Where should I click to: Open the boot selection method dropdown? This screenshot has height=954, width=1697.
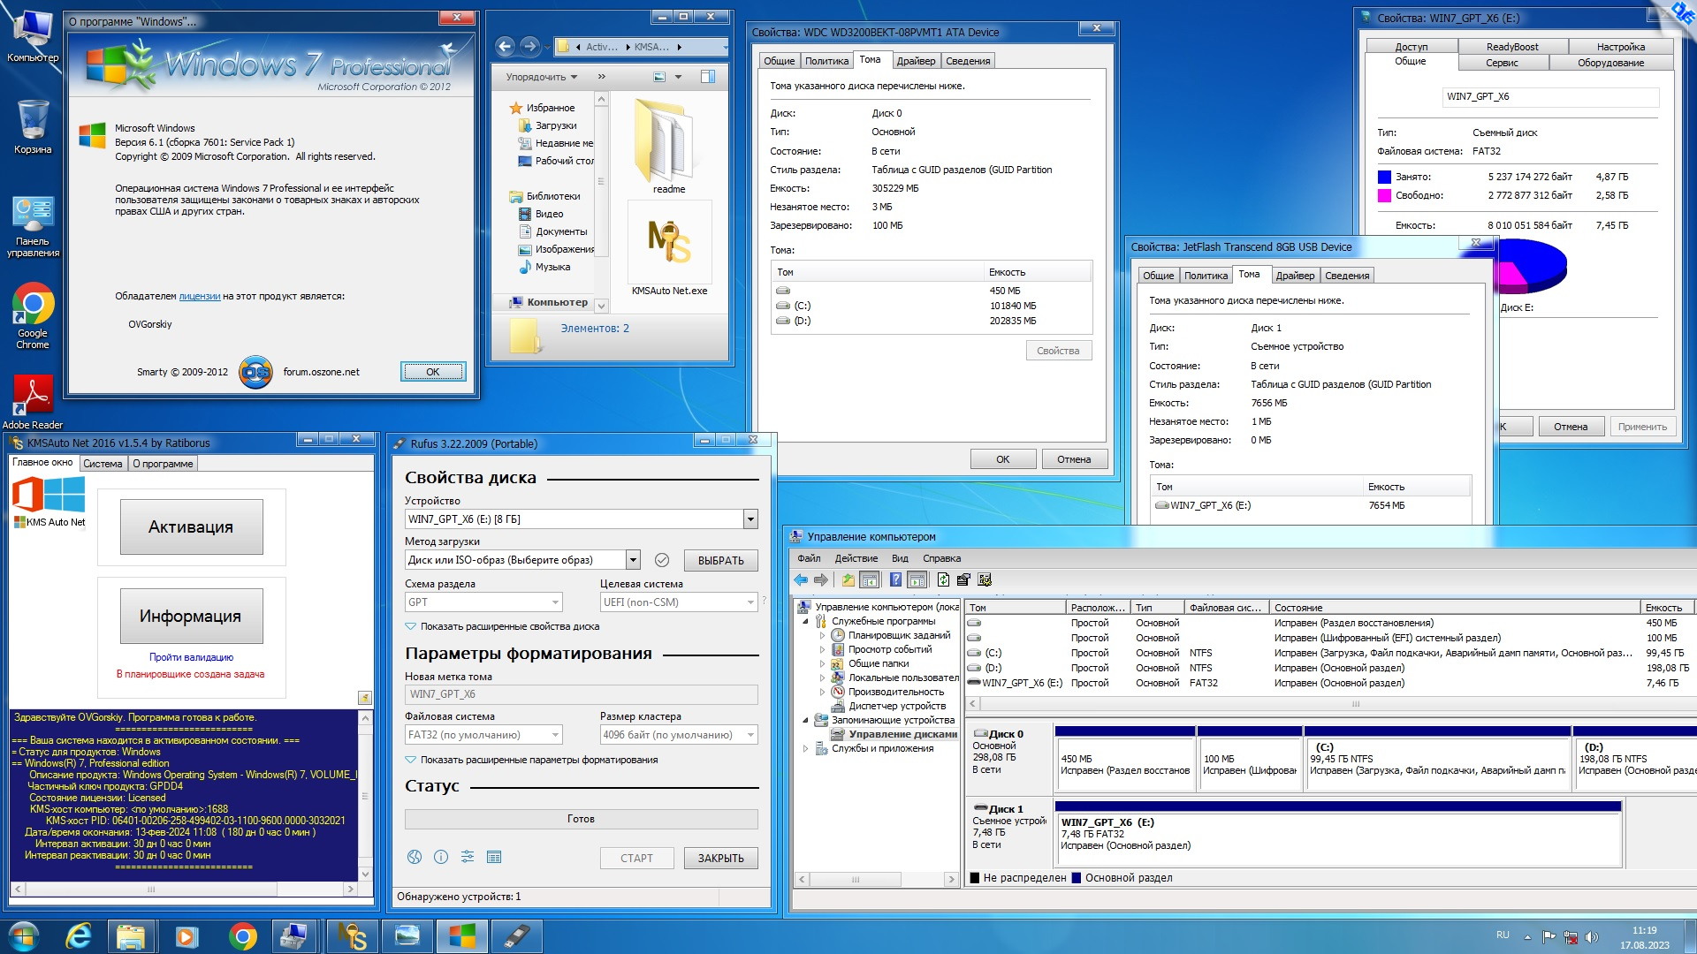(633, 560)
